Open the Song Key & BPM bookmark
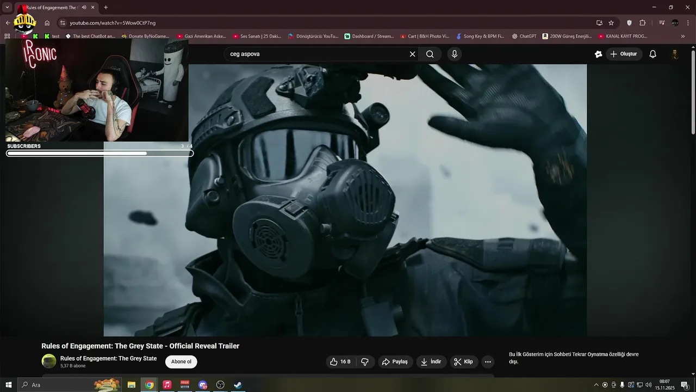 pyautogui.click(x=480, y=36)
